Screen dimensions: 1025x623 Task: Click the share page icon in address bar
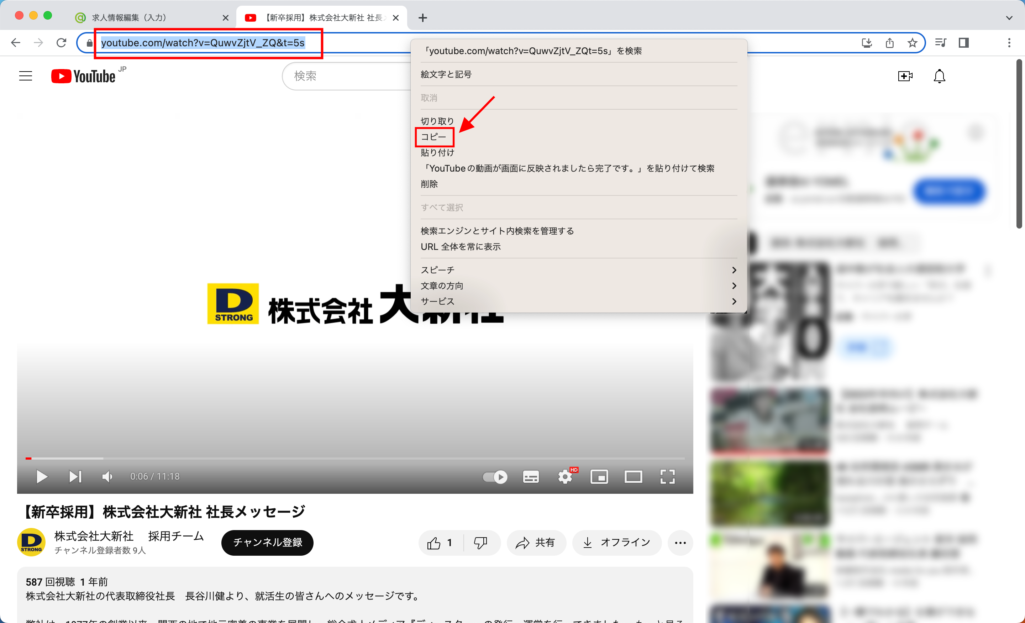point(889,43)
